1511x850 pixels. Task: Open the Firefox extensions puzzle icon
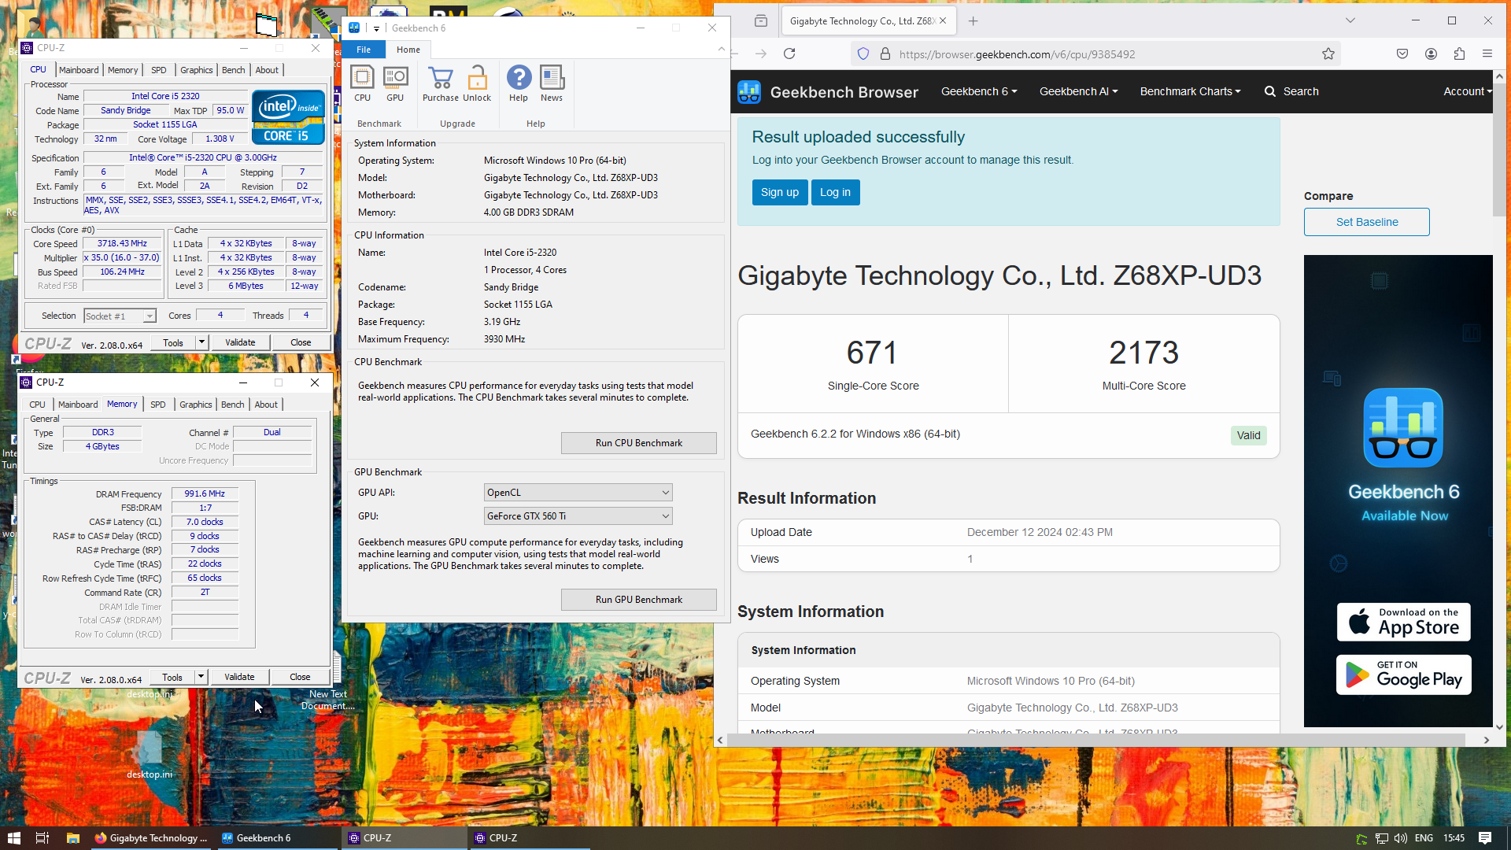pyautogui.click(x=1459, y=54)
